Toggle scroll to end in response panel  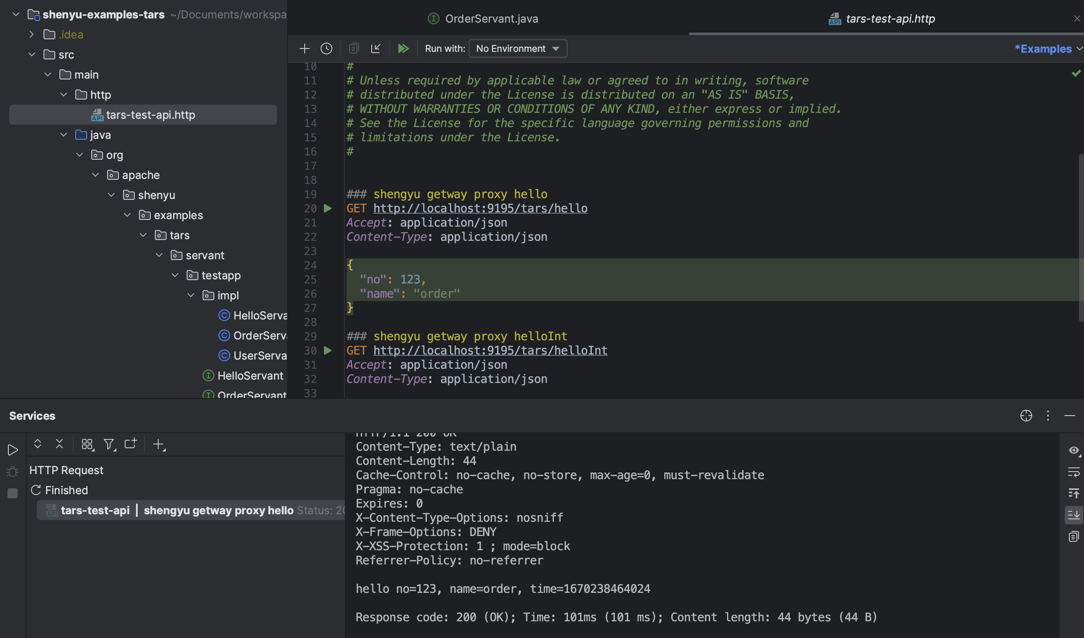click(x=1074, y=515)
